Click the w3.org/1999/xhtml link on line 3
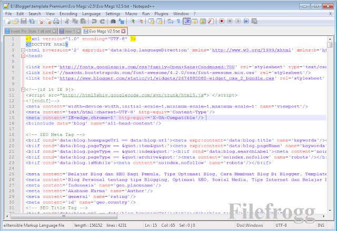Image resolution: width=337 pixels, height=231 pixels. tap(252, 50)
